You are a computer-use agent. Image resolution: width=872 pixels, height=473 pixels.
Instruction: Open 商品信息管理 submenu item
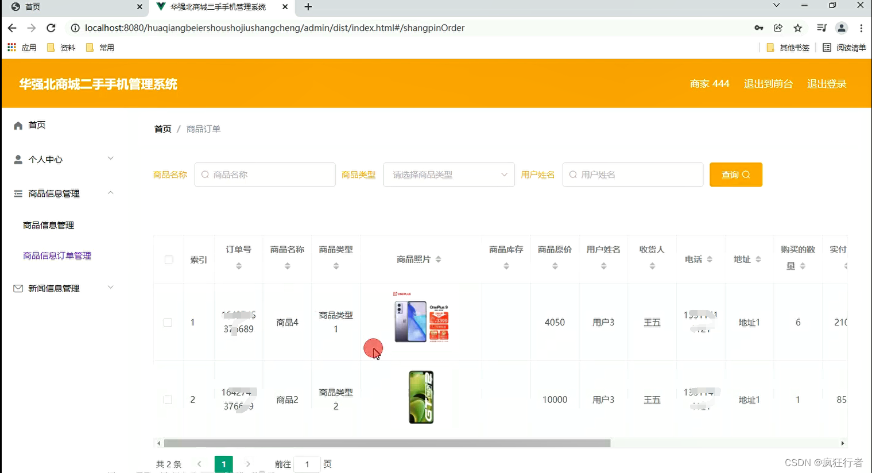point(49,226)
